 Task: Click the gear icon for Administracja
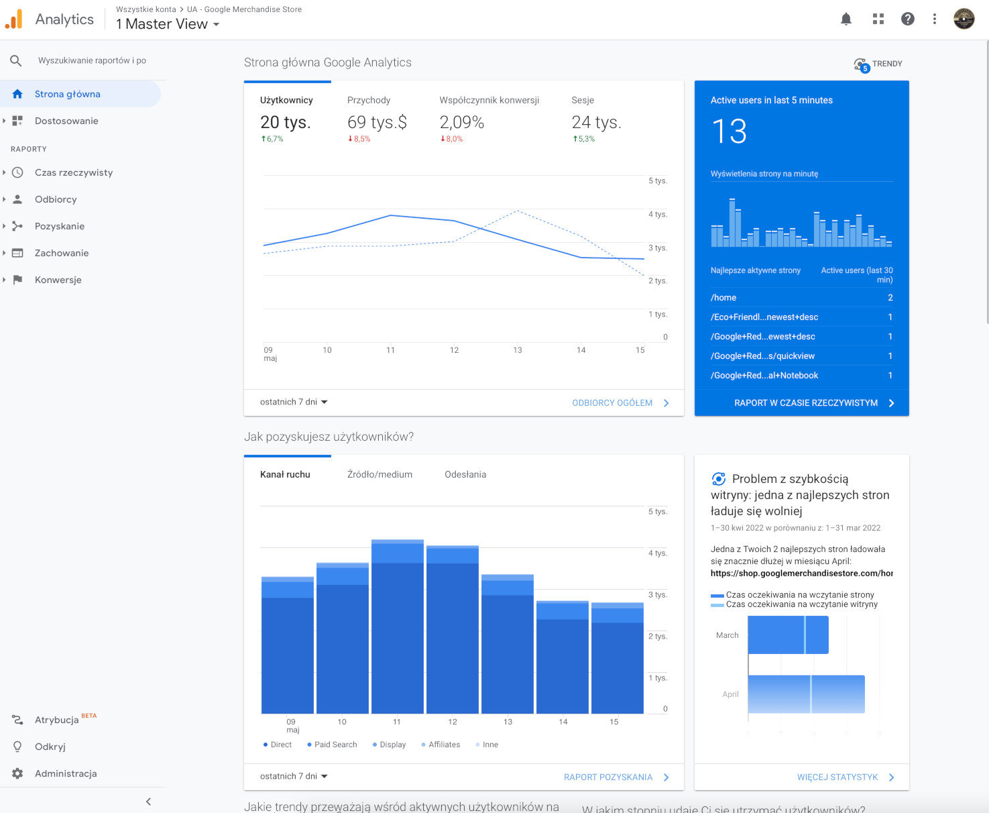point(17,773)
